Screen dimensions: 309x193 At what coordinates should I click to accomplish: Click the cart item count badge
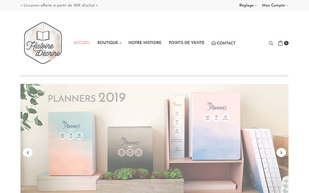[x=286, y=43]
